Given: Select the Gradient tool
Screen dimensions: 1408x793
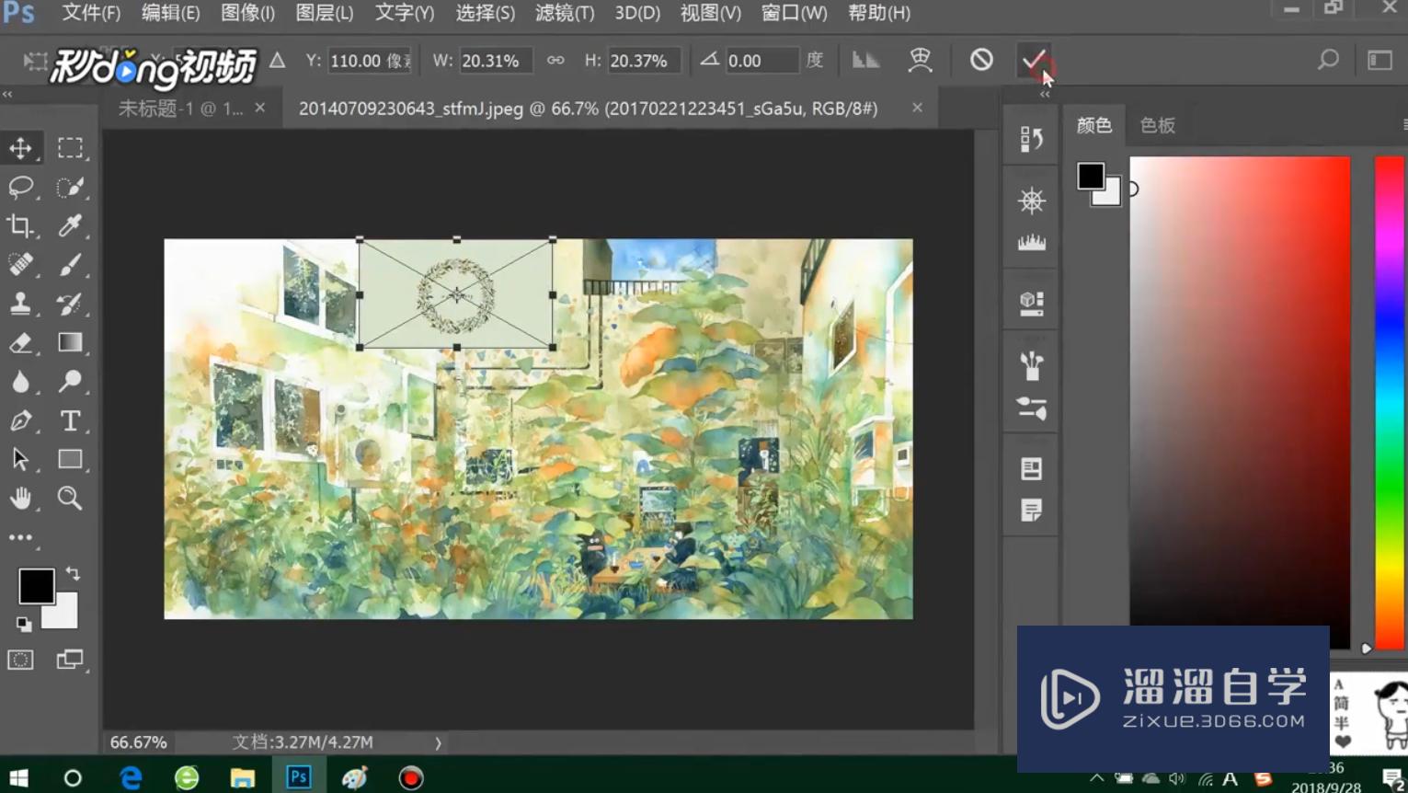Looking at the screenshot, I should [x=70, y=342].
